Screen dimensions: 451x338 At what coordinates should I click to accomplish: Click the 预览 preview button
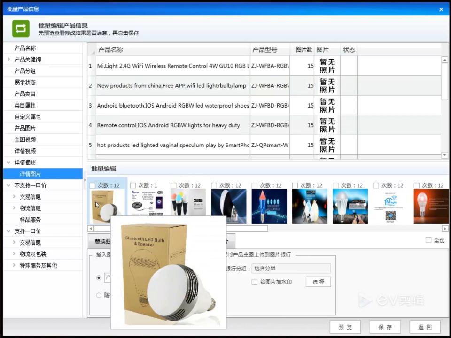click(345, 327)
